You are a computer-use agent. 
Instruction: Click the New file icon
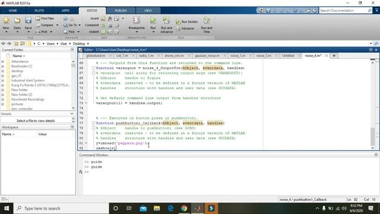tap(6, 20)
